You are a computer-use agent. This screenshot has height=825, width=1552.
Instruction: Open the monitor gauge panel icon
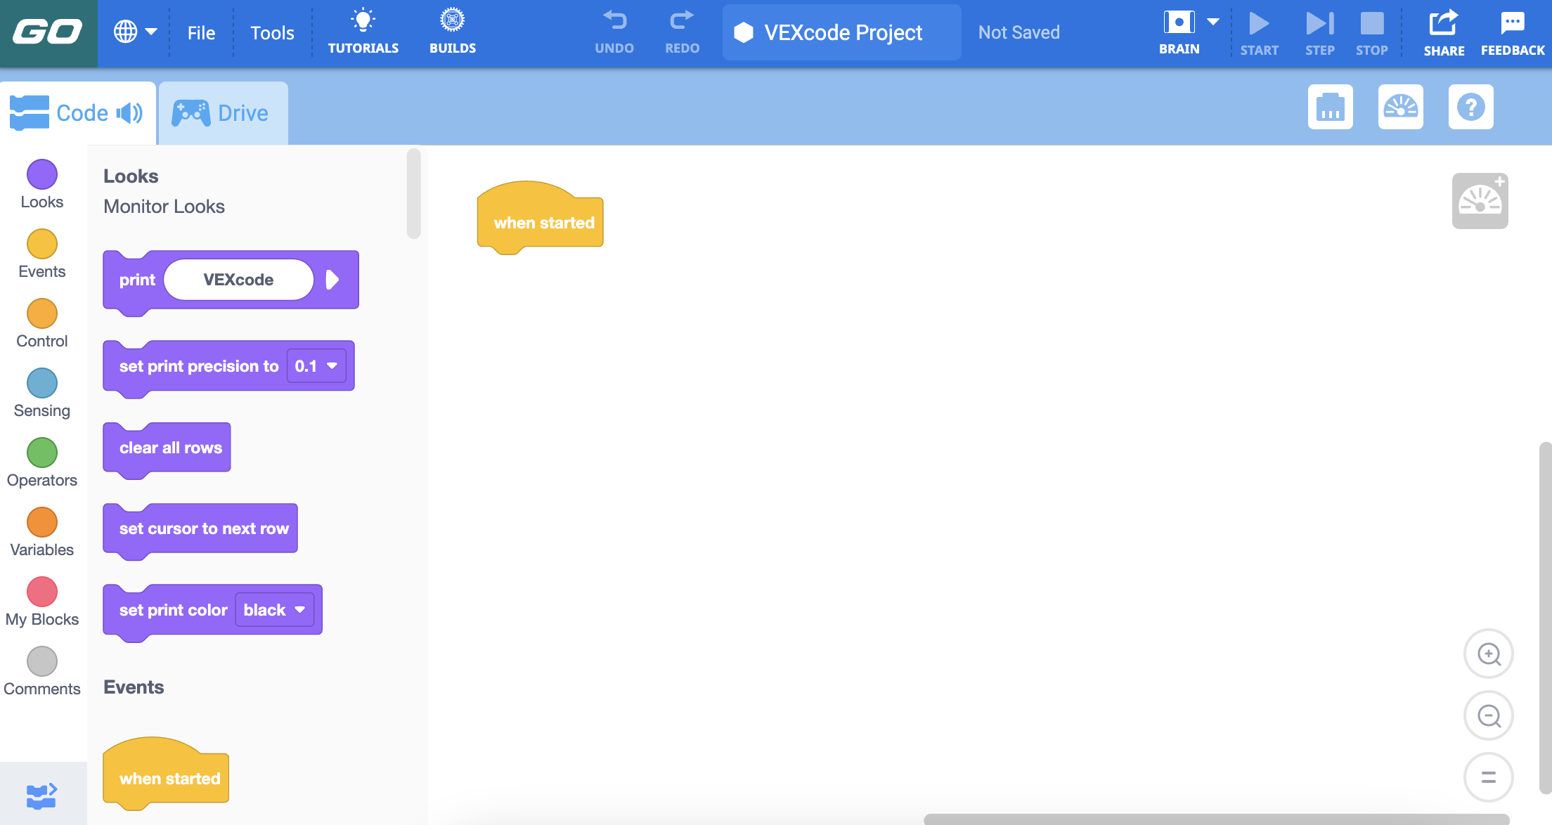pos(1400,107)
